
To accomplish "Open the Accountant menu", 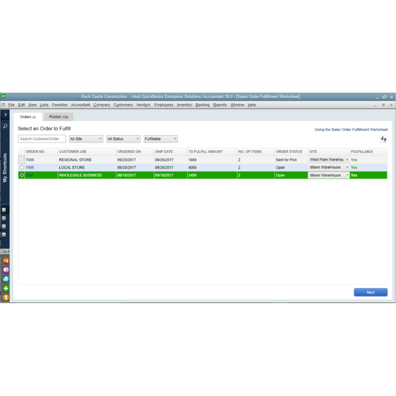I will click(80, 105).
